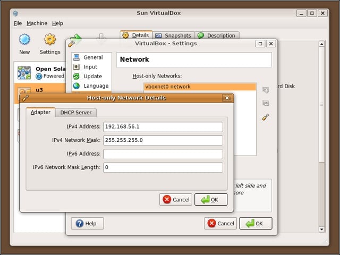Click the IPv4 Network Mask field

click(163, 140)
